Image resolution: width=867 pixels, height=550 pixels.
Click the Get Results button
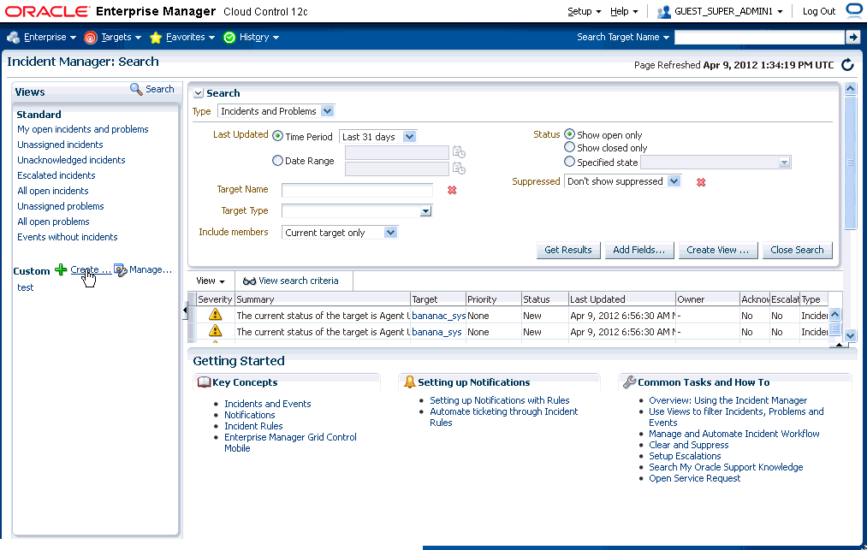point(567,250)
